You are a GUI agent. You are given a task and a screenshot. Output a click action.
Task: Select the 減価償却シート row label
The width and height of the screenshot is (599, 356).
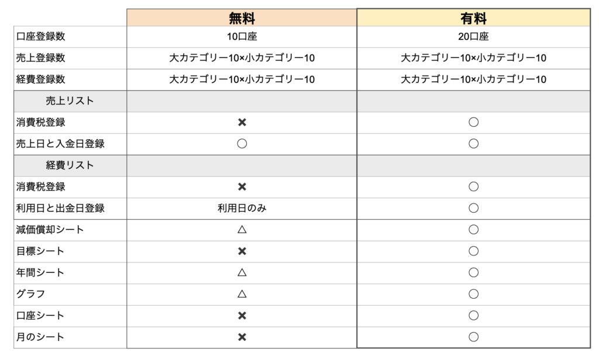pyautogui.click(x=50, y=229)
